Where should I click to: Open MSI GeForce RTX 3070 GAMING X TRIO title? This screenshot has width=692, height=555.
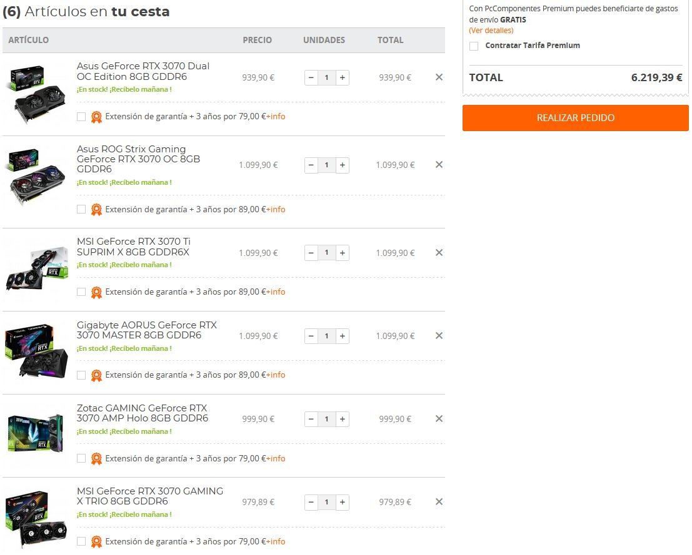click(150, 496)
